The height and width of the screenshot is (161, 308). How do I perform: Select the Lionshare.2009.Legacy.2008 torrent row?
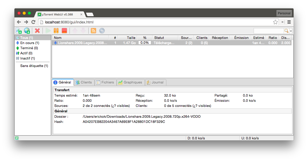point(172,43)
